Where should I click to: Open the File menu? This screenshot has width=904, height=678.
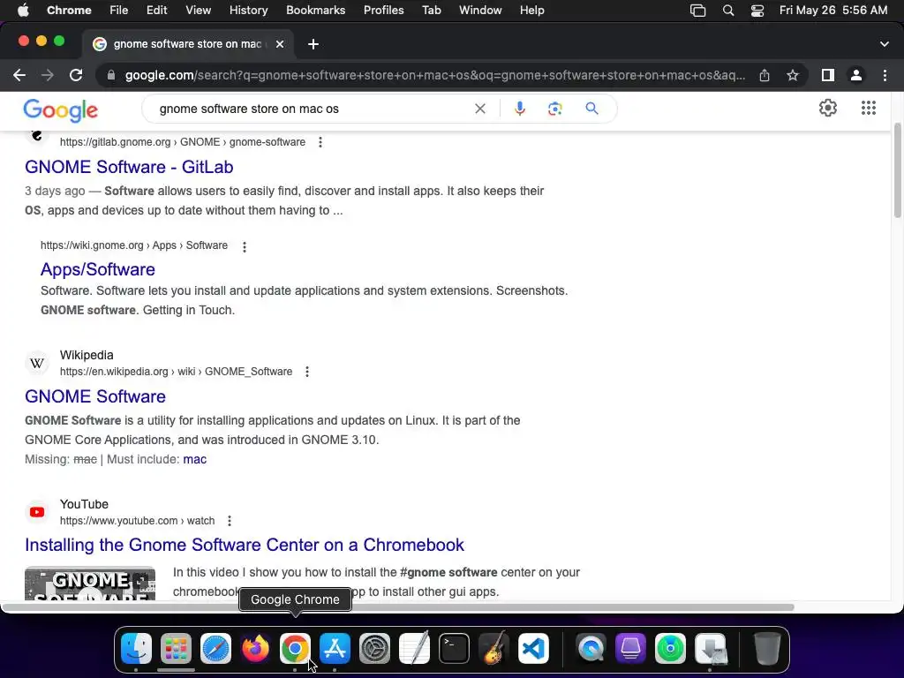click(119, 11)
